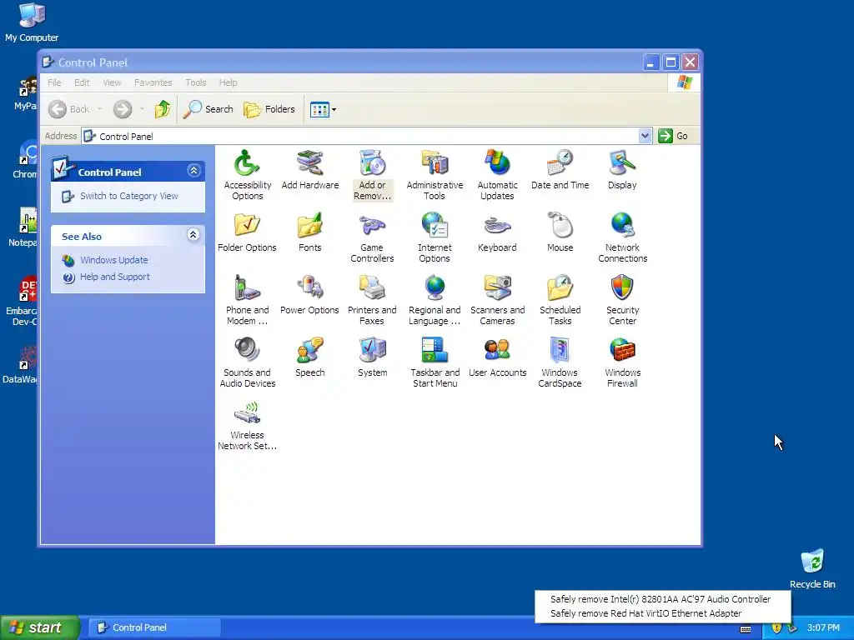Collapse the Control Panel task pane section
Viewport: 854px width, 640px height.
coord(193,171)
